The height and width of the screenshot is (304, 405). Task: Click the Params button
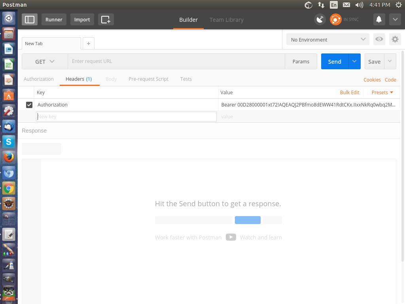pyautogui.click(x=301, y=61)
